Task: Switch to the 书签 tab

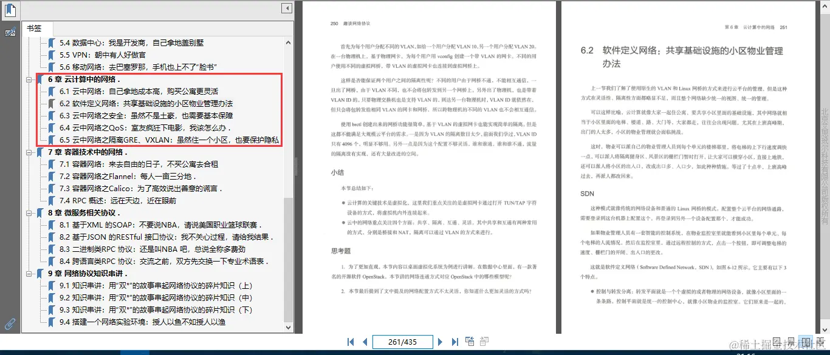Action: (38, 28)
